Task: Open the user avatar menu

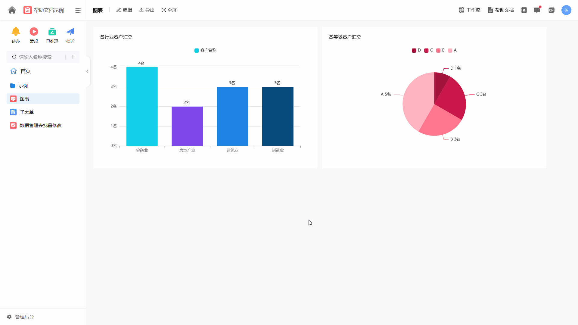Action: [566, 10]
